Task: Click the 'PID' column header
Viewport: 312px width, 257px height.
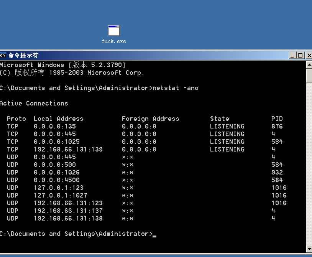Action: pos(277,119)
